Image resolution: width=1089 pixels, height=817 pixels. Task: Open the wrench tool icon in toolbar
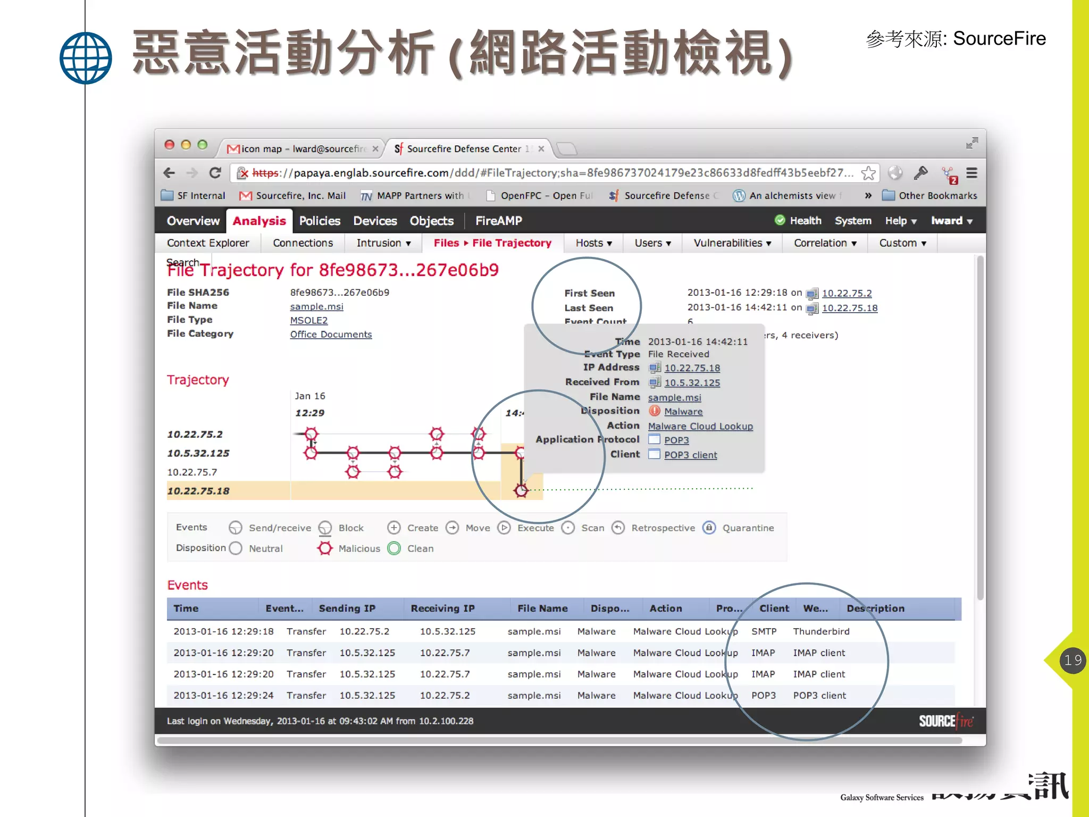921,173
